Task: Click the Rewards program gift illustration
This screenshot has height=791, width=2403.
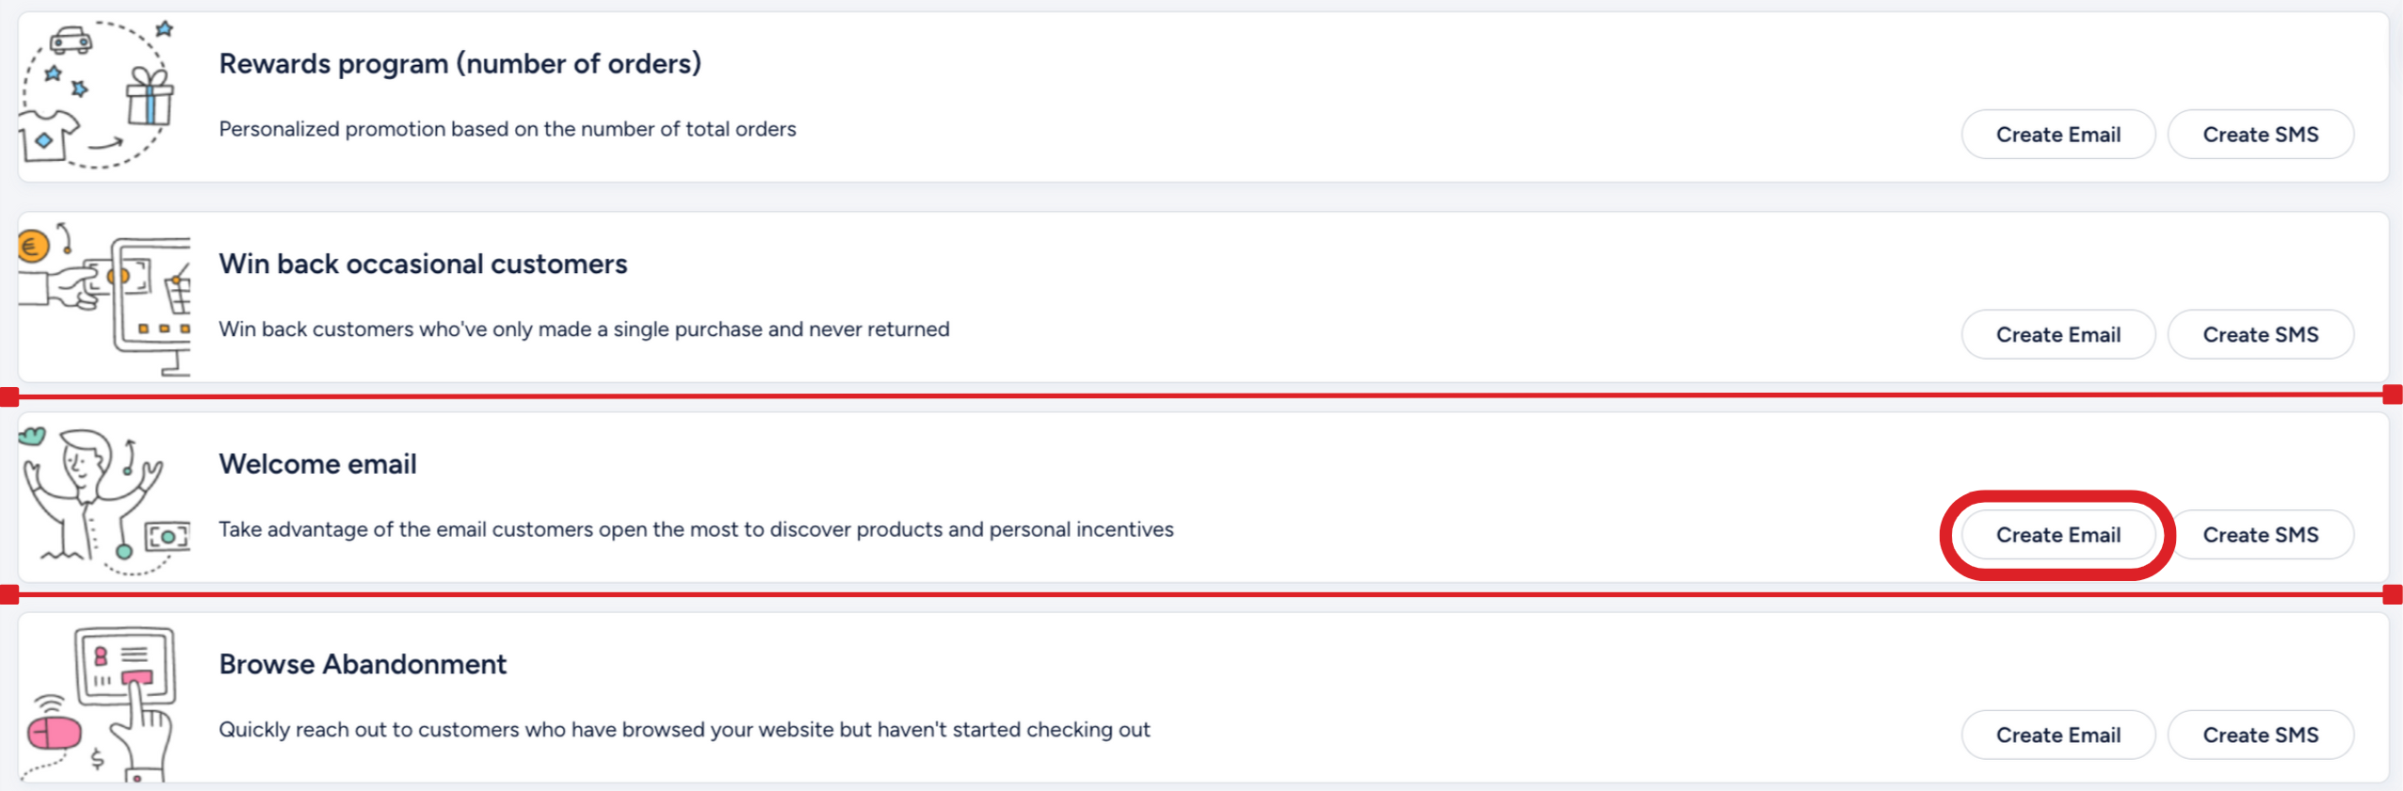Action: pyautogui.click(x=98, y=95)
